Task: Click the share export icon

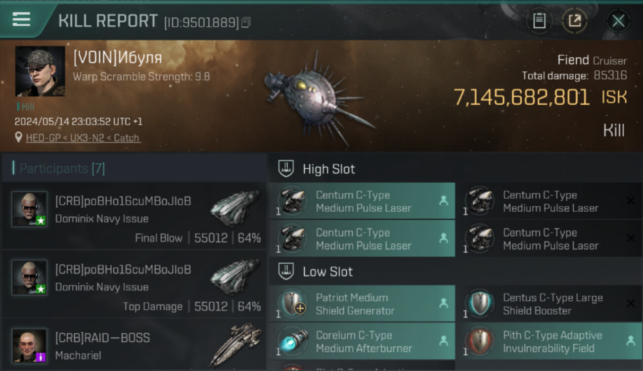Action: (x=575, y=21)
